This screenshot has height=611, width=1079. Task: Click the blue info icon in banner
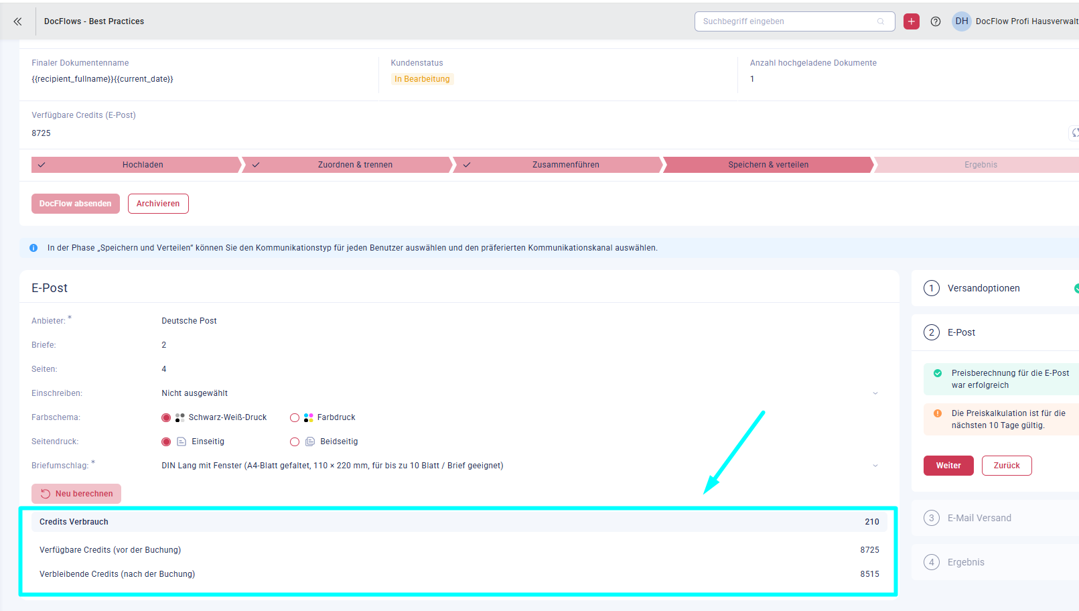point(33,248)
